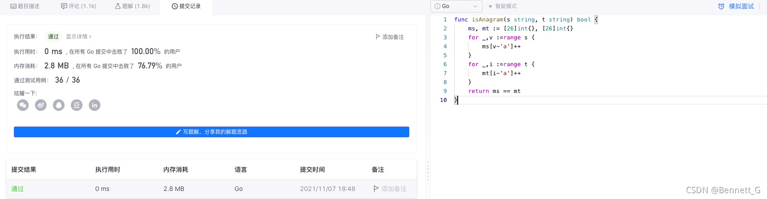Click the 36 / 36 test cases value
The height and width of the screenshot is (199, 767).
pos(68,80)
